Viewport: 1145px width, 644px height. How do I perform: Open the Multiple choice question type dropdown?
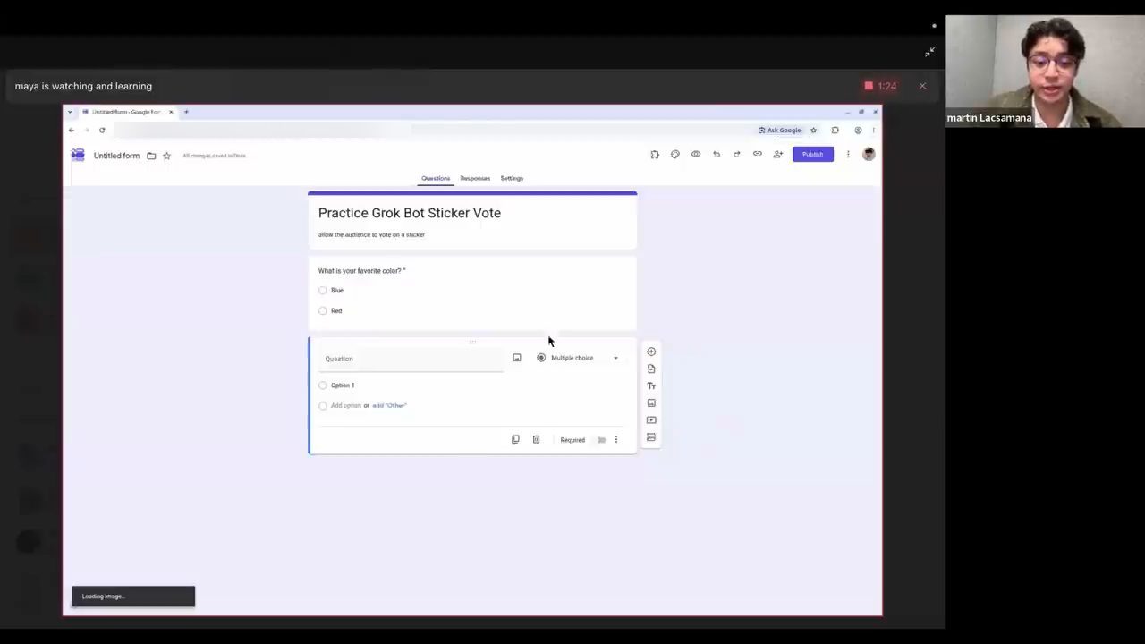[x=578, y=358]
